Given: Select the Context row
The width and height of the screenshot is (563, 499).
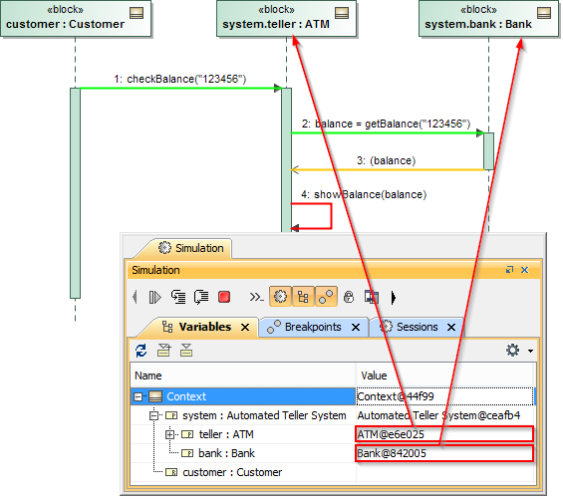Looking at the screenshot, I should pyautogui.click(x=243, y=396).
